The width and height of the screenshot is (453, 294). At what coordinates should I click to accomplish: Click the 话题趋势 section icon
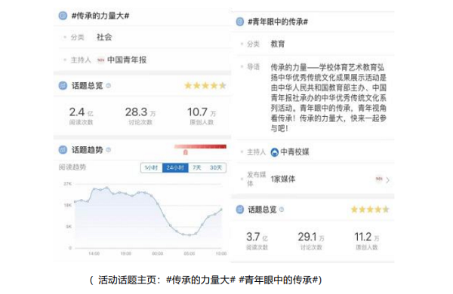click(63, 150)
